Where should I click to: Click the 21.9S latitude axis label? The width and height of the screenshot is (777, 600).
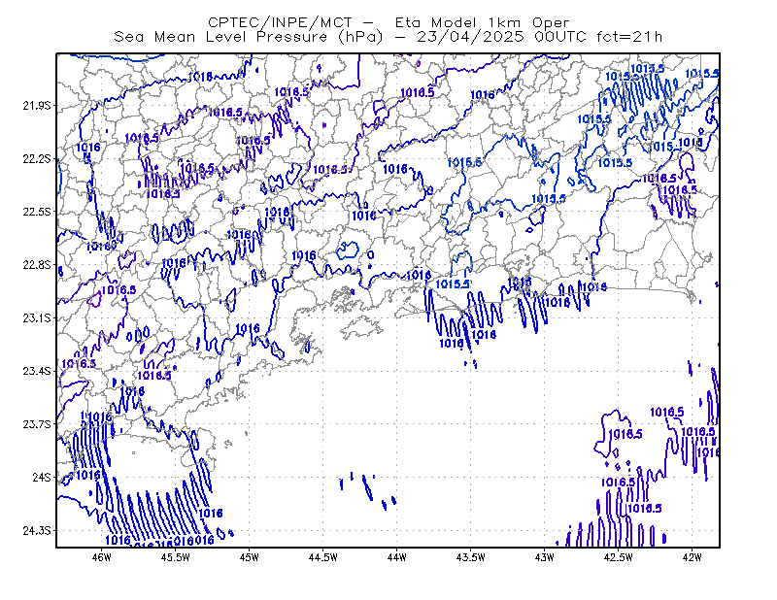[x=37, y=106]
